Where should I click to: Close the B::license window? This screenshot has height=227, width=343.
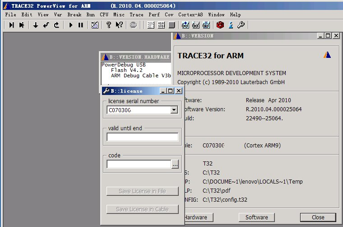point(179,91)
